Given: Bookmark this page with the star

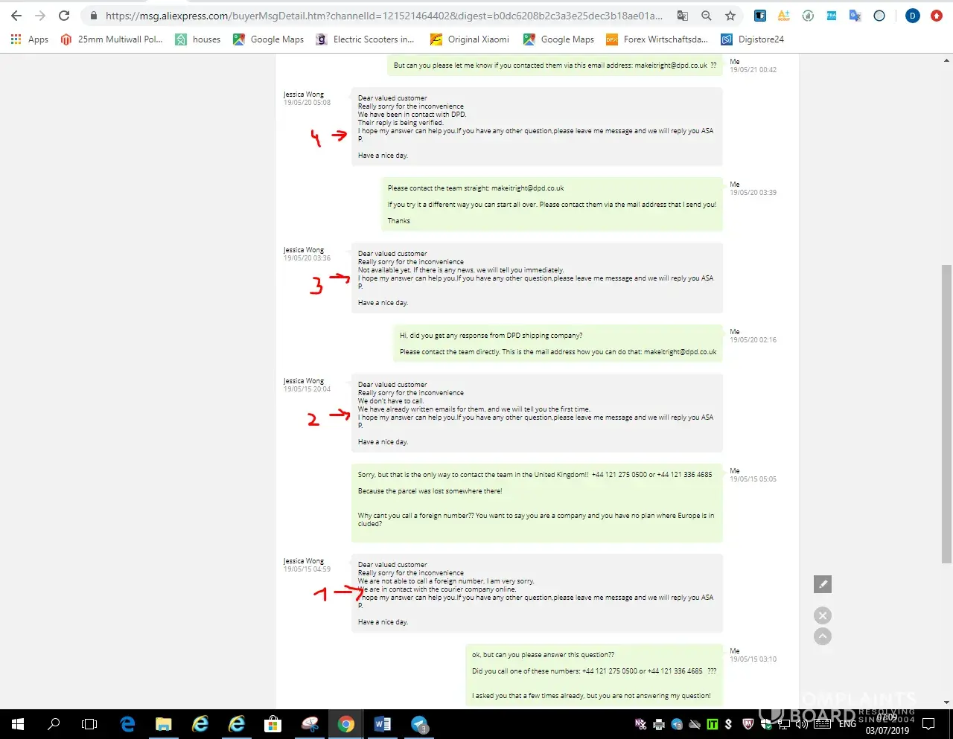Looking at the screenshot, I should point(730,16).
